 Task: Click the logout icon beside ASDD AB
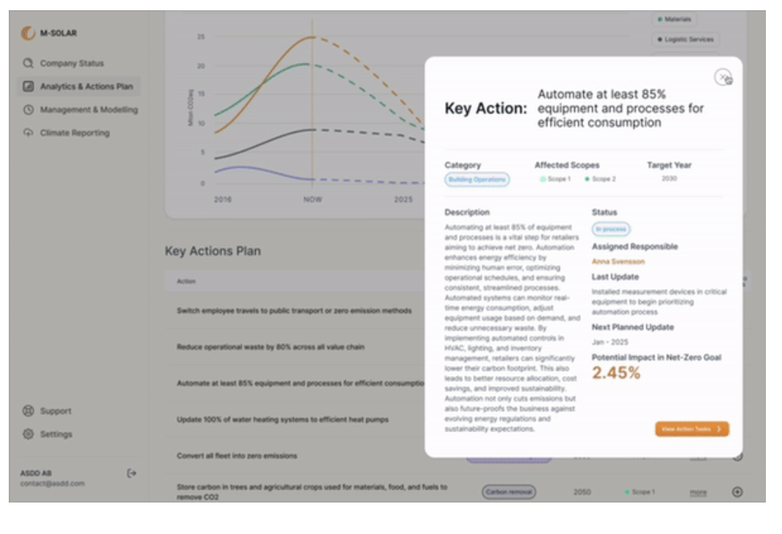(132, 473)
